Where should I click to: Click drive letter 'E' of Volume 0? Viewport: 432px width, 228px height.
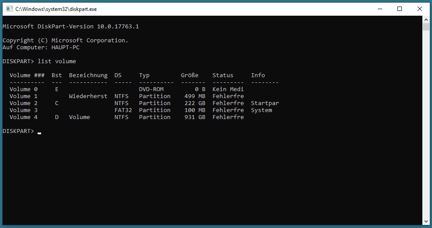(x=57, y=89)
